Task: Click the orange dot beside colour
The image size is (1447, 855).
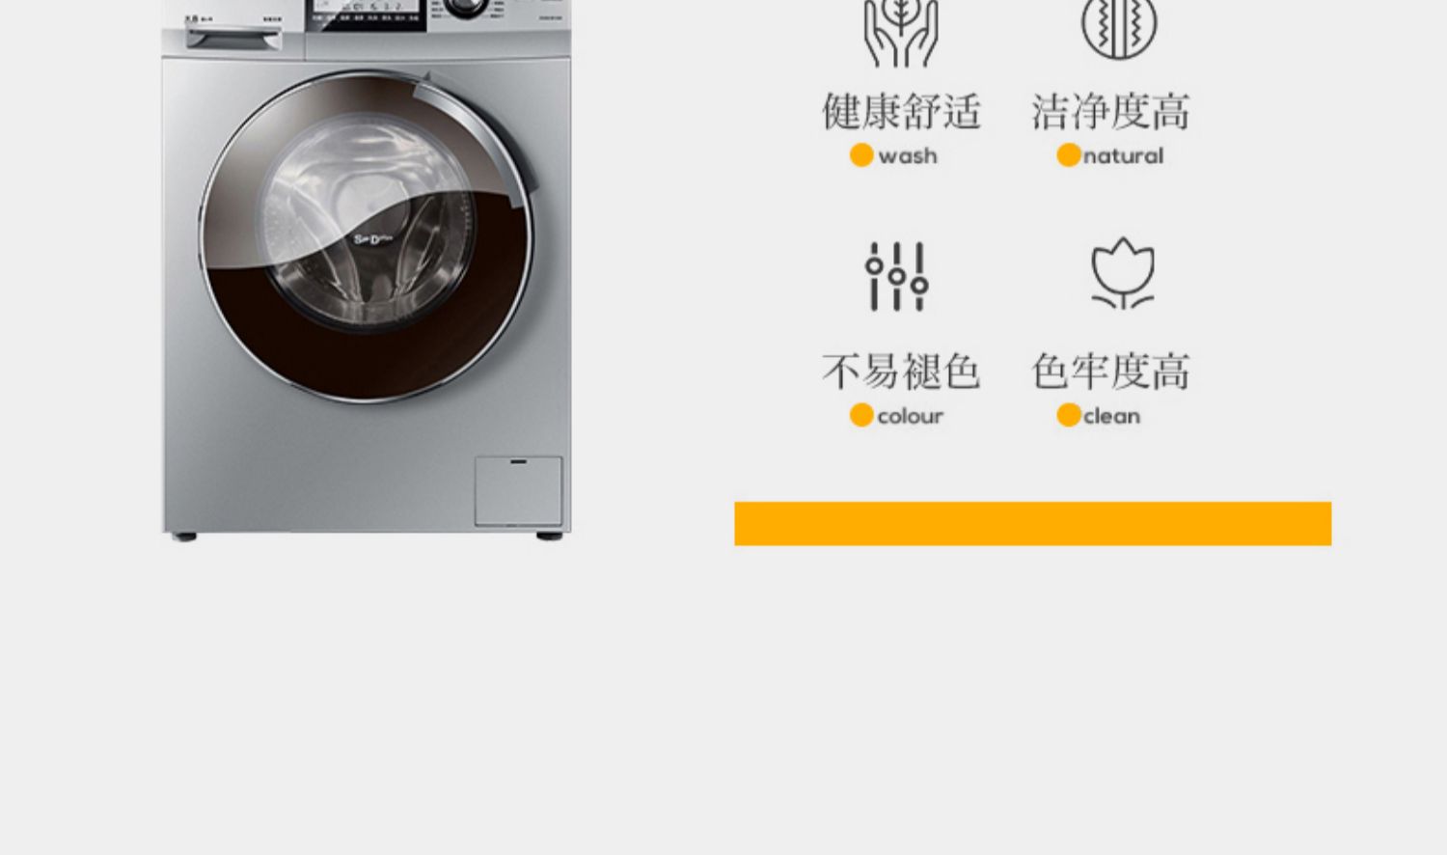Action: pos(861,415)
